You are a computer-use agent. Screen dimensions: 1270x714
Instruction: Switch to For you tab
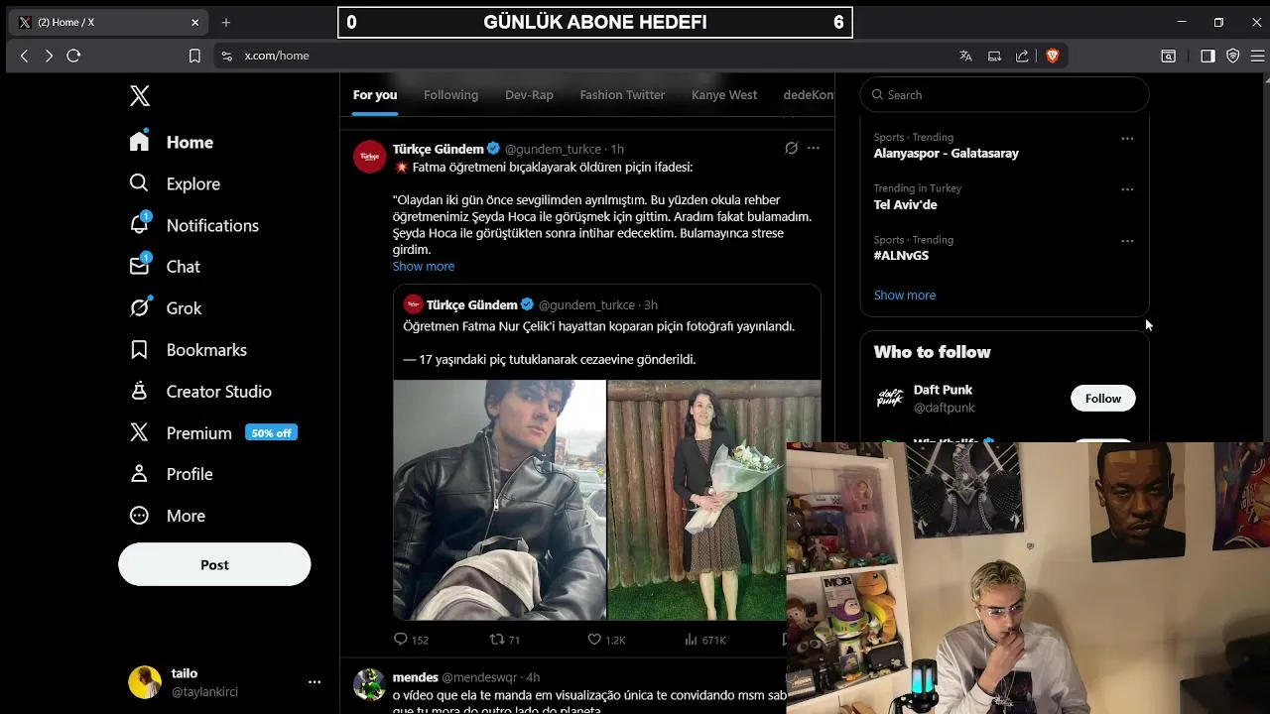(x=375, y=95)
